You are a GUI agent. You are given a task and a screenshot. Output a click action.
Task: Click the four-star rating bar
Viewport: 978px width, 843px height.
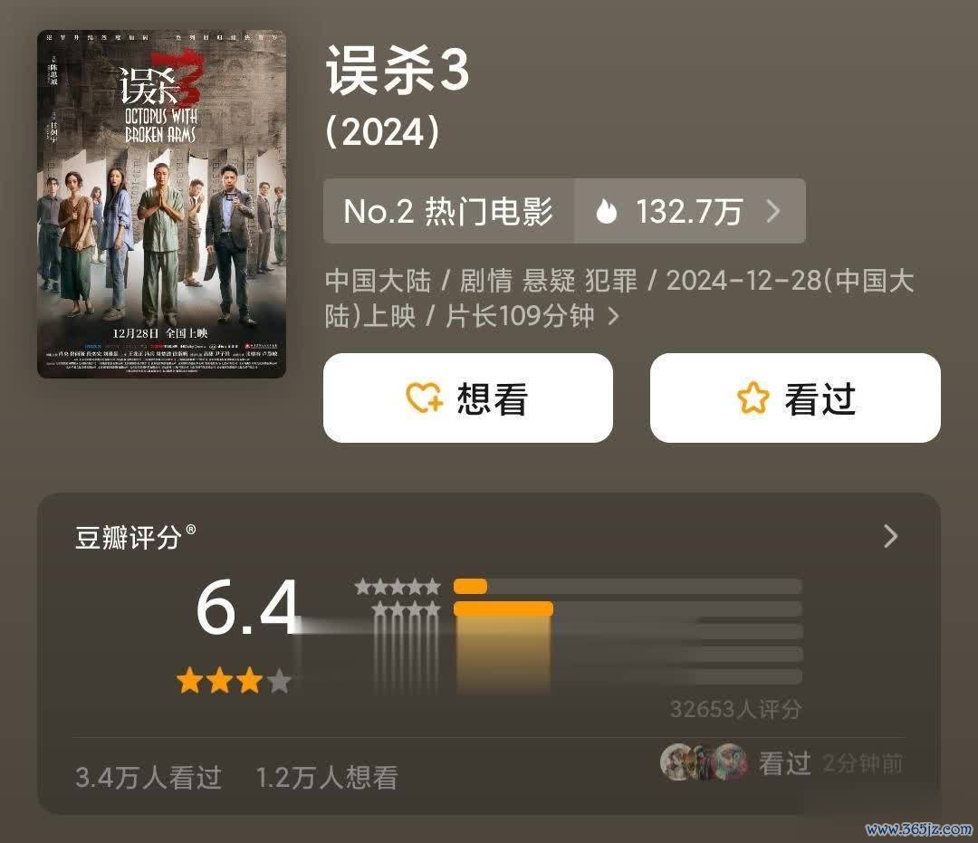pyautogui.click(x=628, y=609)
